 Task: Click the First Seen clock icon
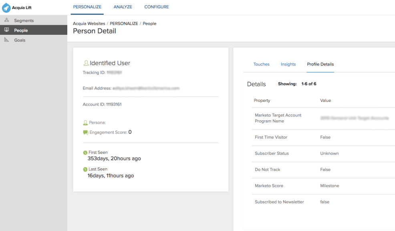85,153
